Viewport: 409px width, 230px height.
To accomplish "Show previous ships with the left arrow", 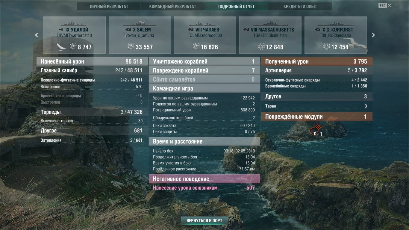I will click(37, 35).
